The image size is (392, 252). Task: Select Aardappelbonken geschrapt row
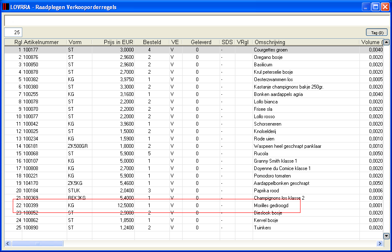pos(194,183)
